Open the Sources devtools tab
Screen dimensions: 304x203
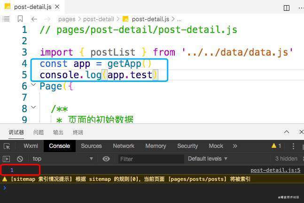pos(91,146)
